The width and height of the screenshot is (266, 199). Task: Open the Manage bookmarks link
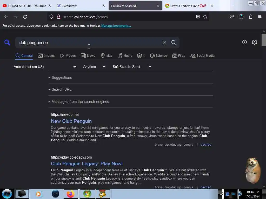[x=116, y=26]
